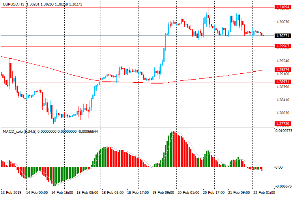
Task: Click the GBPUSD,H1 chart title
Action: tap(13, 4)
